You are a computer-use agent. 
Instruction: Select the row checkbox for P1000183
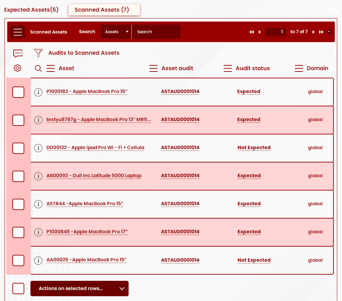(x=18, y=92)
